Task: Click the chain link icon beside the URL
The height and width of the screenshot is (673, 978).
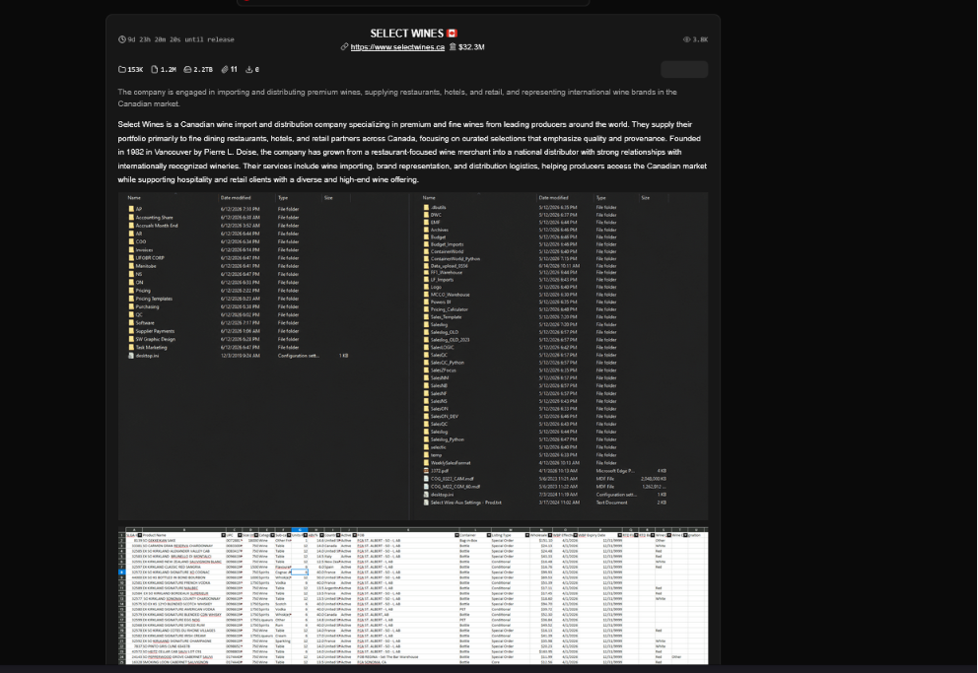Action: [344, 46]
